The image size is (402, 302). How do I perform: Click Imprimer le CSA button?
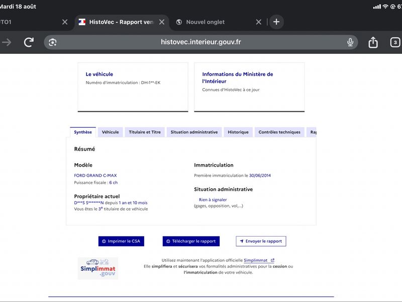click(x=121, y=241)
